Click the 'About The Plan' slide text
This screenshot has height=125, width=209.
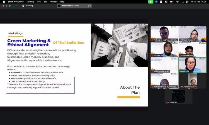coord(130,90)
